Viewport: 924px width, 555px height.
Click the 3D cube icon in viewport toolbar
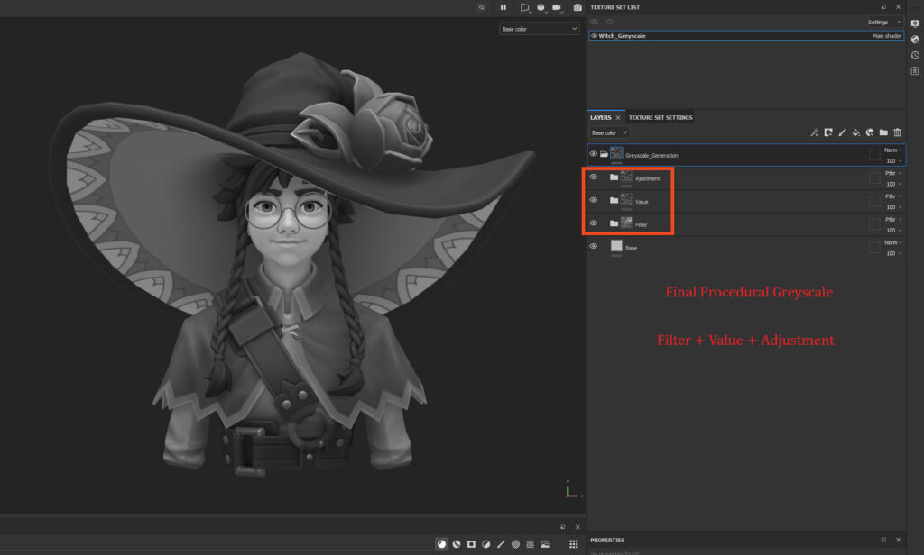click(541, 7)
